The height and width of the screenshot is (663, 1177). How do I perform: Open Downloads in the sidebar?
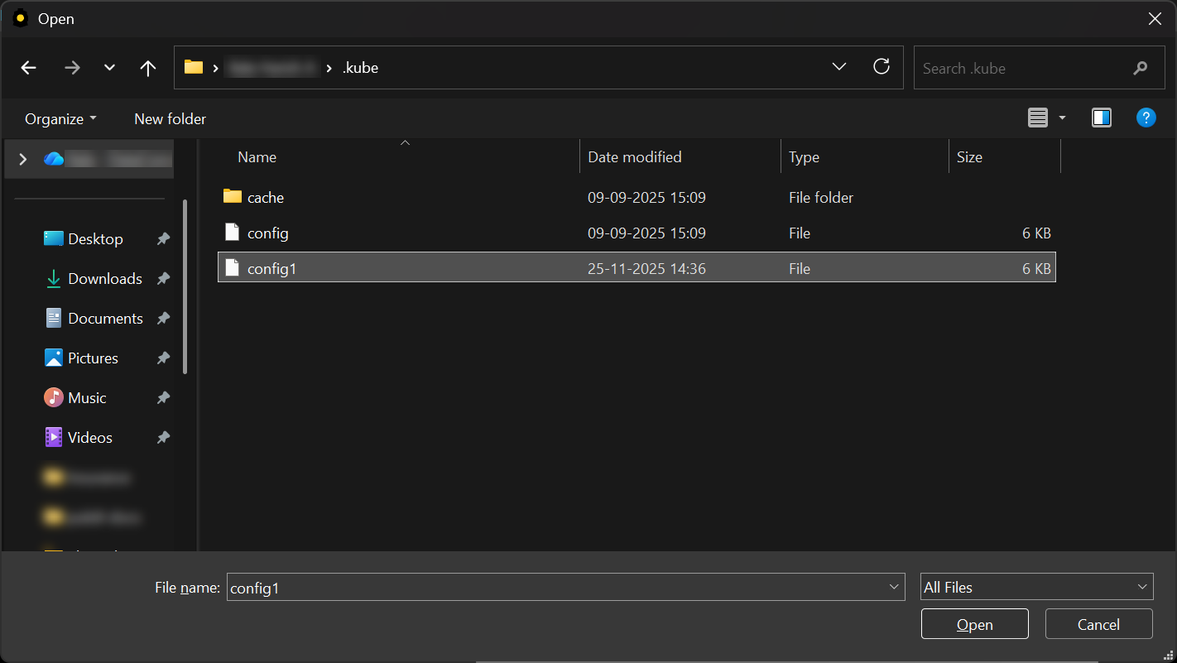pos(104,279)
